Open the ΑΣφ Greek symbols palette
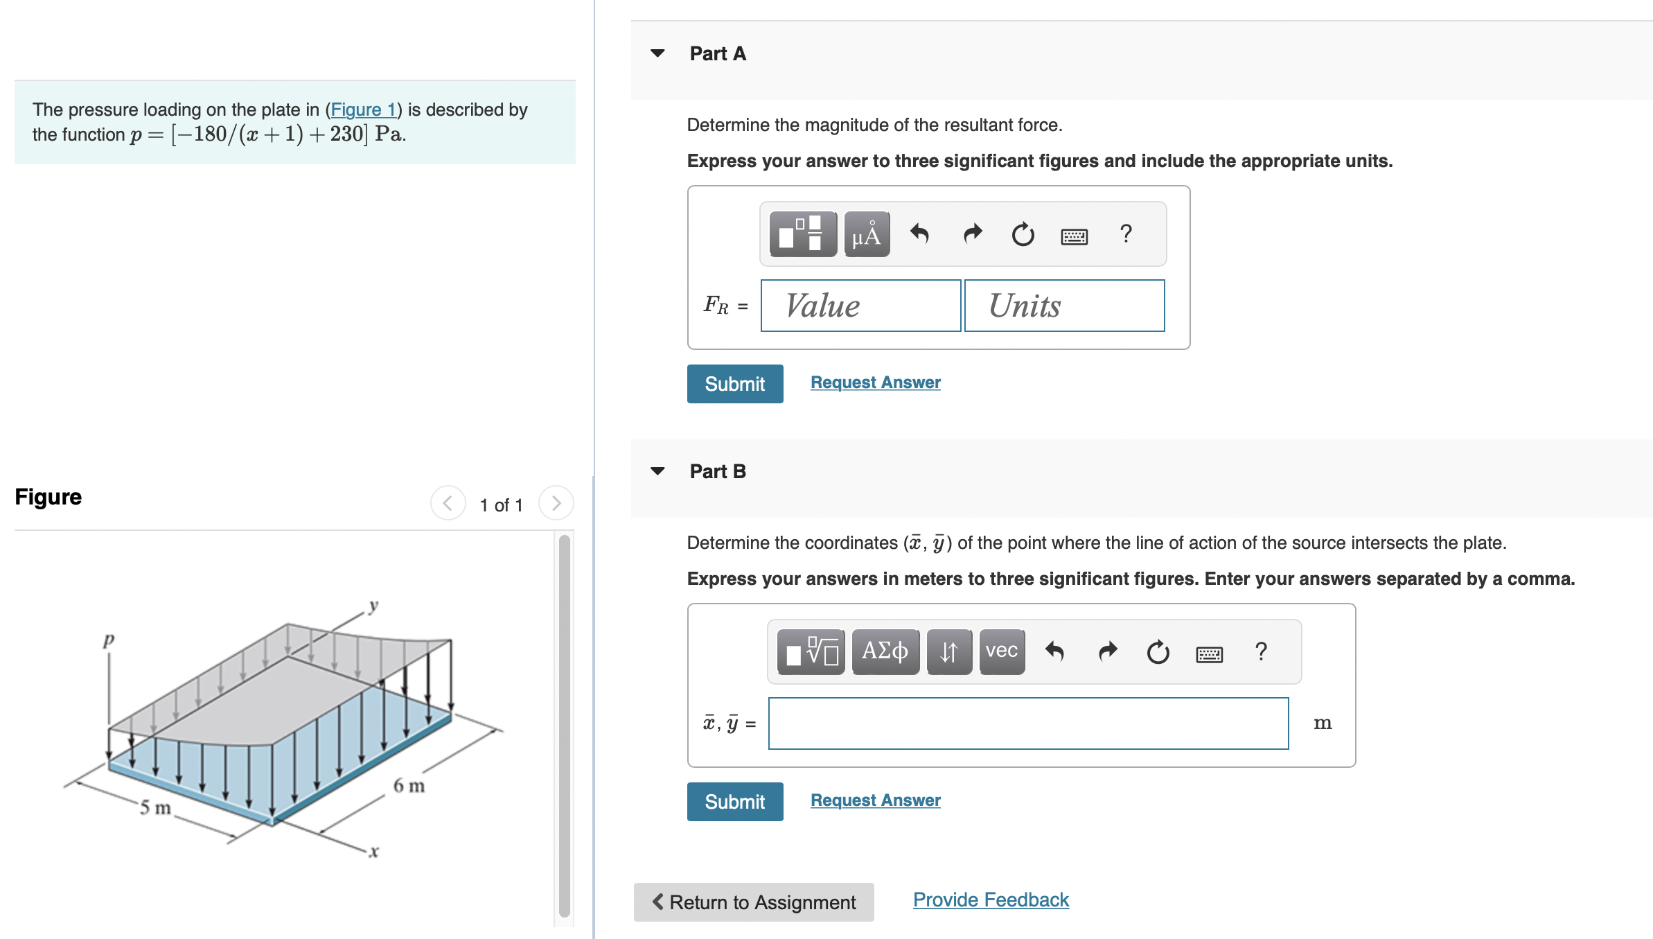The height and width of the screenshot is (939, 1653). click(x=885, y=650)
